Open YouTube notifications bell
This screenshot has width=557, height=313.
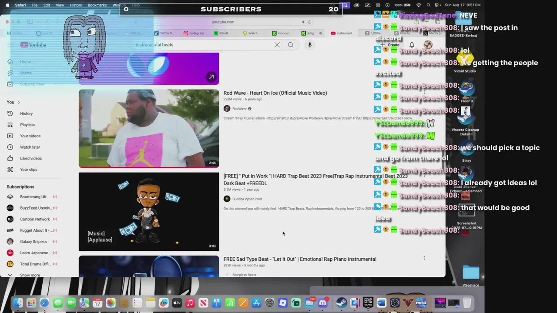click(412, 45)
